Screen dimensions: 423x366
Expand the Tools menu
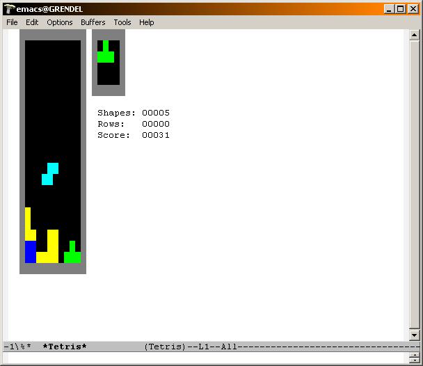click(122, 22)
